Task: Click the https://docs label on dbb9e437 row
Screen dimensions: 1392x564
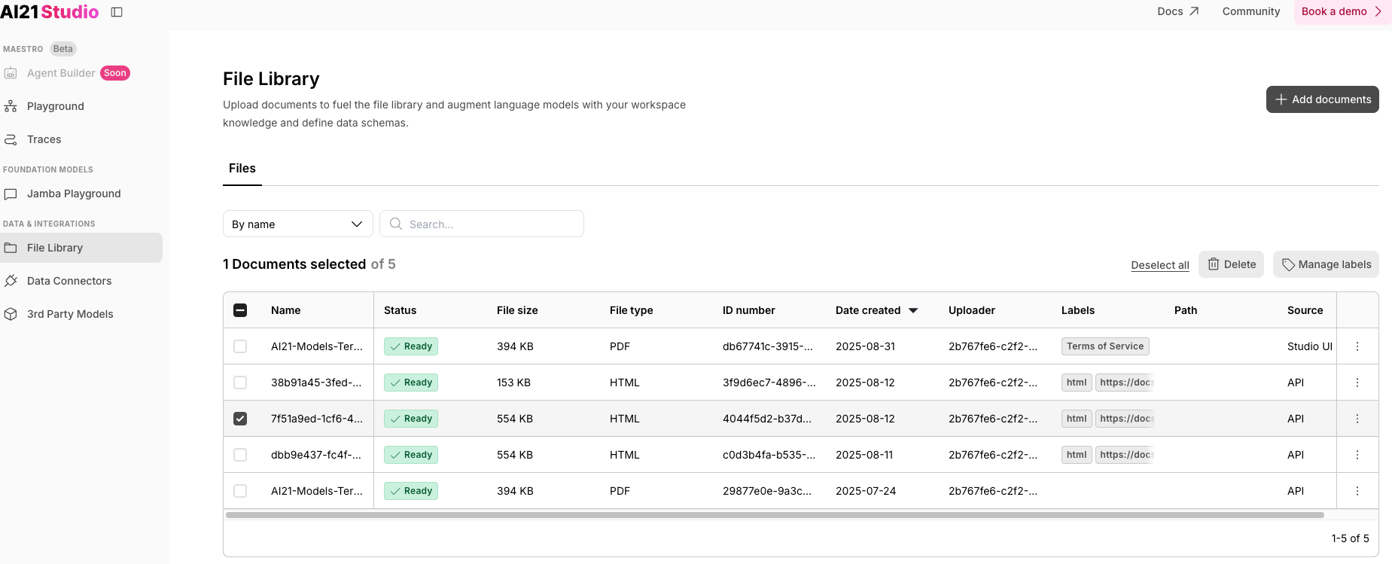Action: click(1125, 455)
